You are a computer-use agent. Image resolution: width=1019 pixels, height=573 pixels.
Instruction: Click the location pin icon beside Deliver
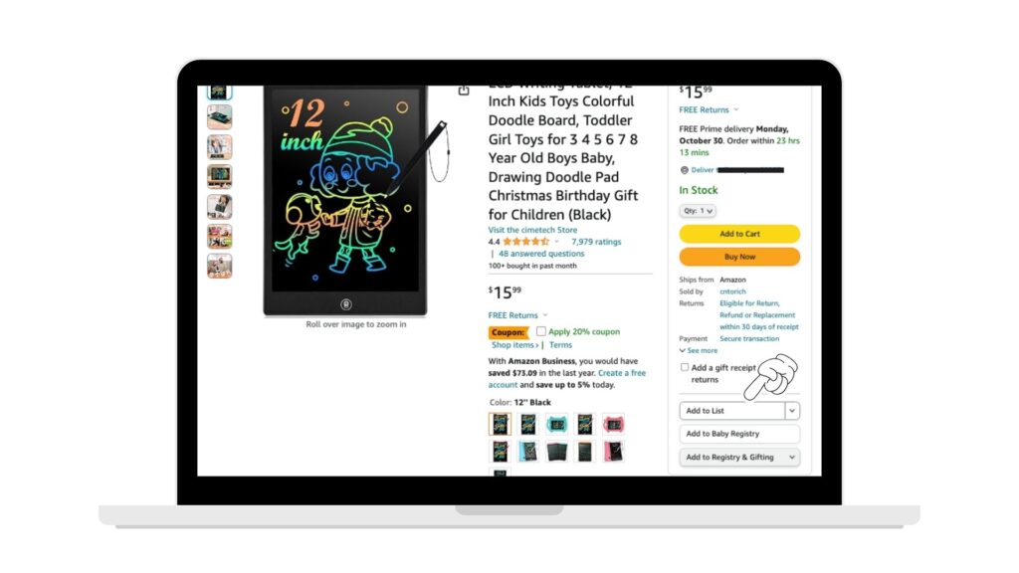coord(685,170)
